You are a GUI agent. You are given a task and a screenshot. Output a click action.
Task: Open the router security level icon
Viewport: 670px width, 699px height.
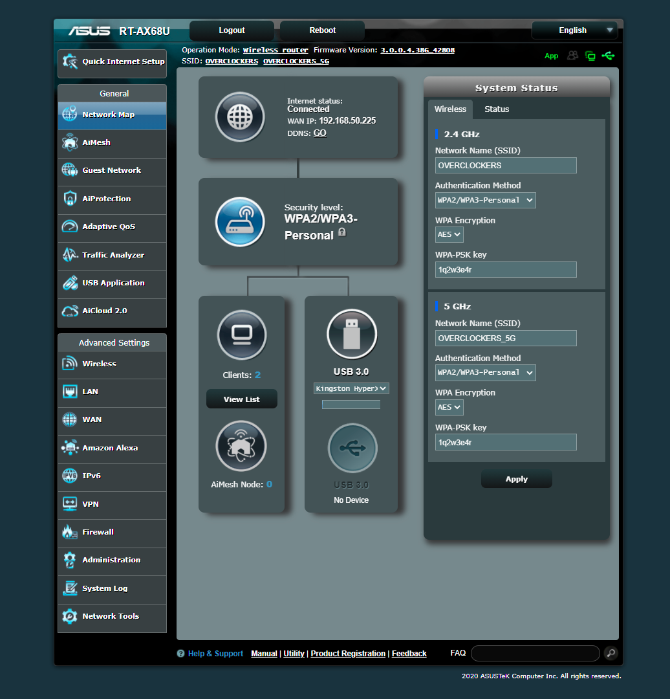tap(240, 222)
